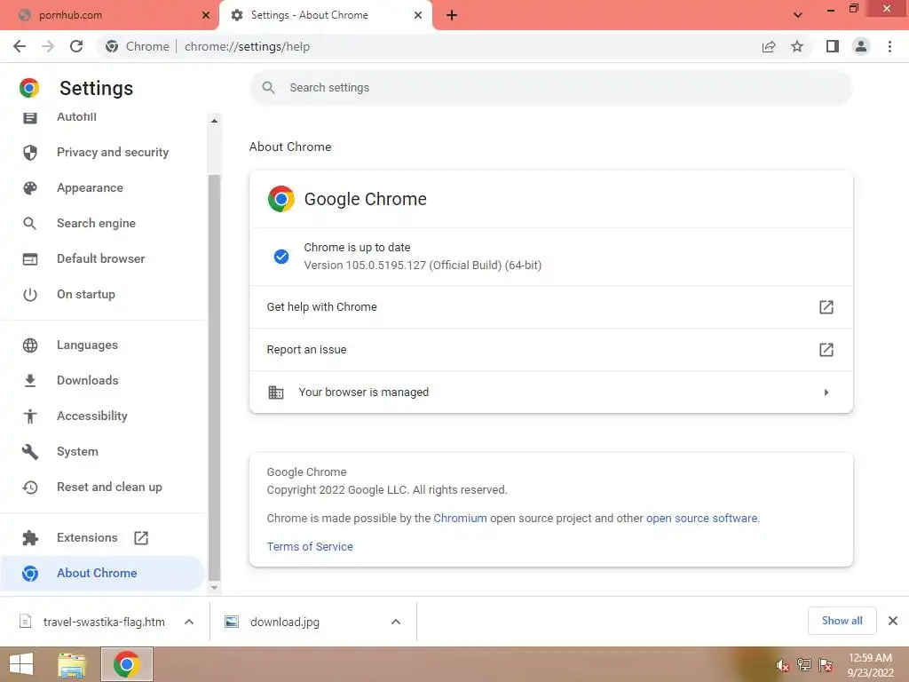Open the Chrome three-dot menu
Screen dimensions: 909x682
coord(889,46)
